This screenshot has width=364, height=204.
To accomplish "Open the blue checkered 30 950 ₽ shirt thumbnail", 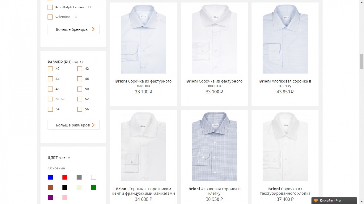I will (214, 146).
